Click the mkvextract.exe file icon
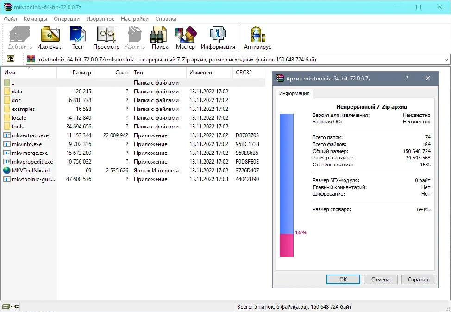Screen dimensions: 451x312 click(7, 135)
